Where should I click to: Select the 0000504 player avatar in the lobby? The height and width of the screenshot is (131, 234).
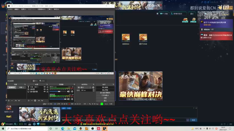126,38
